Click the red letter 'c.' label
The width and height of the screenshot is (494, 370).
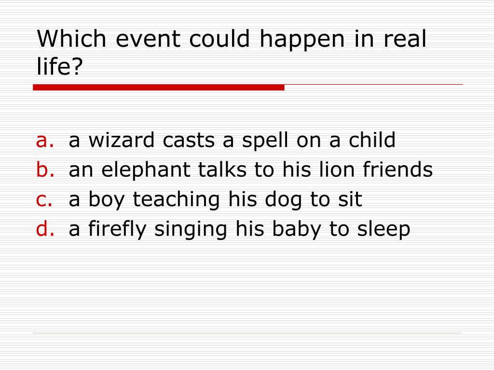pyautogui.click(x=44, y=200)
